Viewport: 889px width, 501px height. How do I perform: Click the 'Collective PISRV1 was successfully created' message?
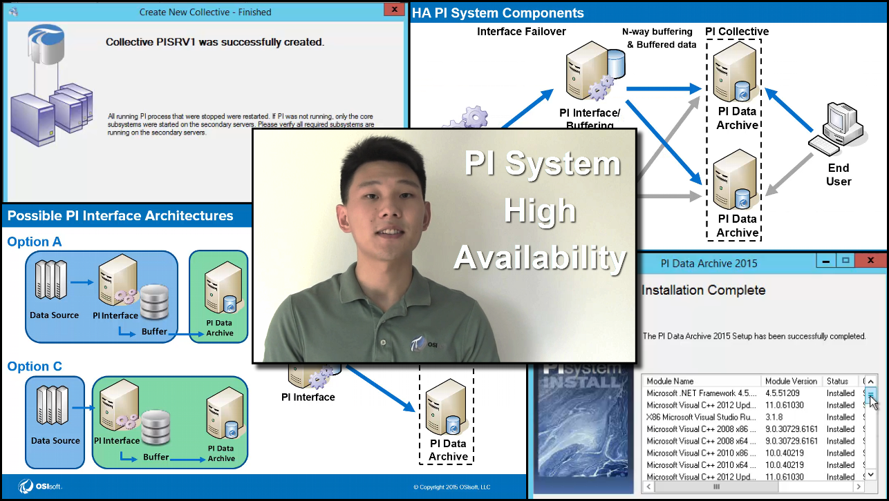pos(215,42)
